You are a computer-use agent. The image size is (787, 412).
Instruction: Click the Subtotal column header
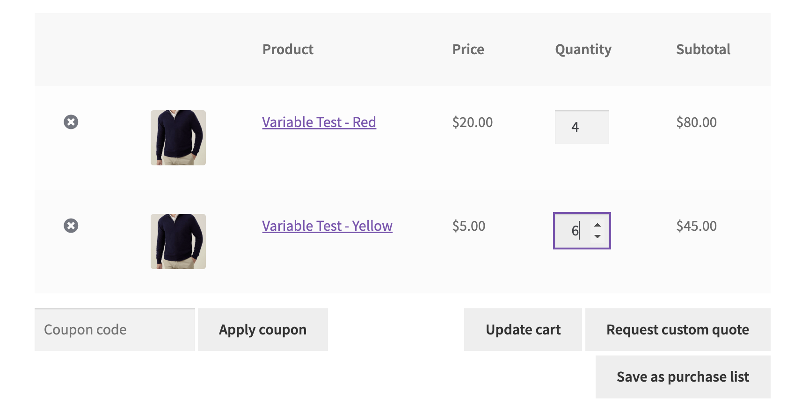[703, 49]
